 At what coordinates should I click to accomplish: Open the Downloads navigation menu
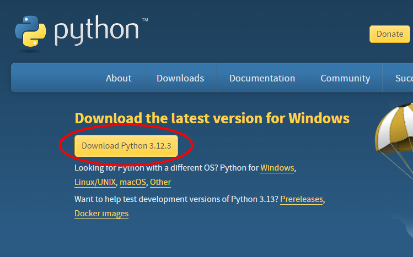(x=180, y=78)
